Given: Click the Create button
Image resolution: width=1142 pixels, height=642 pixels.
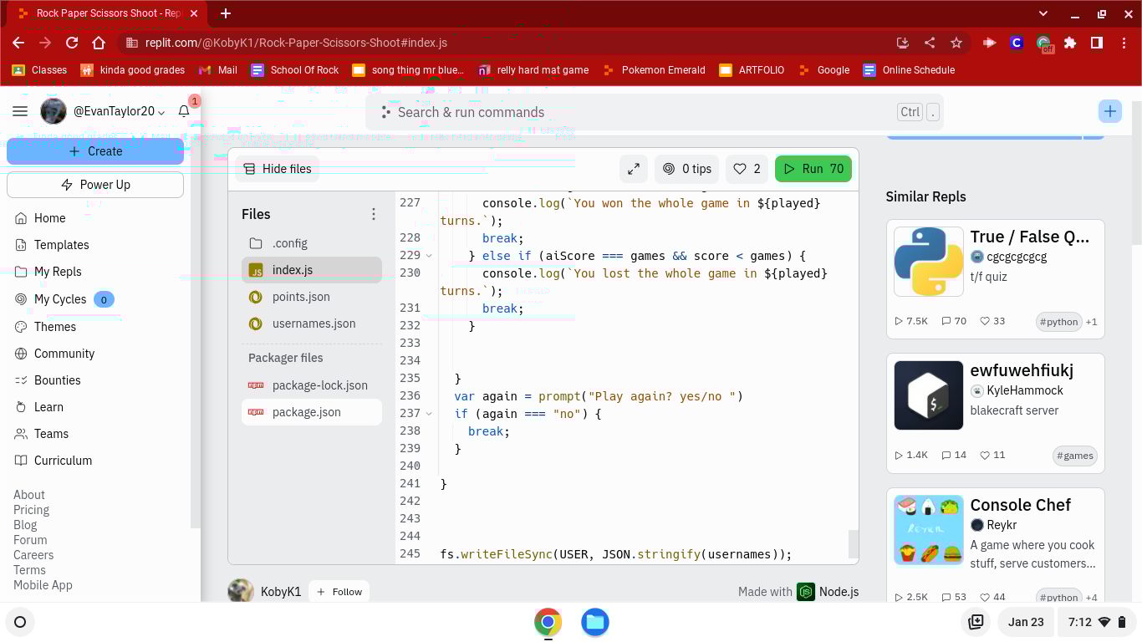Looking at the screenshot, I should click(x=95, y=151).
